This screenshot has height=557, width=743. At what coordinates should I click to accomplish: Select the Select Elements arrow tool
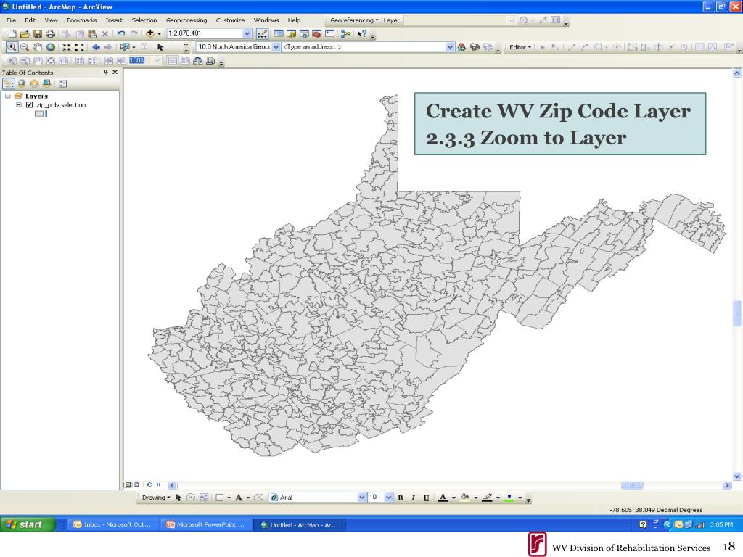(x=160, y=47)
